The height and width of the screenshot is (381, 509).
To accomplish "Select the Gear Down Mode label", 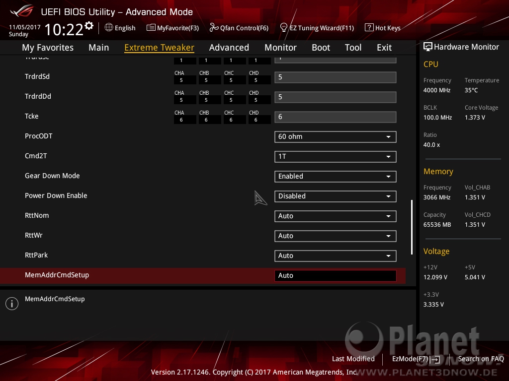I will [x=52, y=176].
